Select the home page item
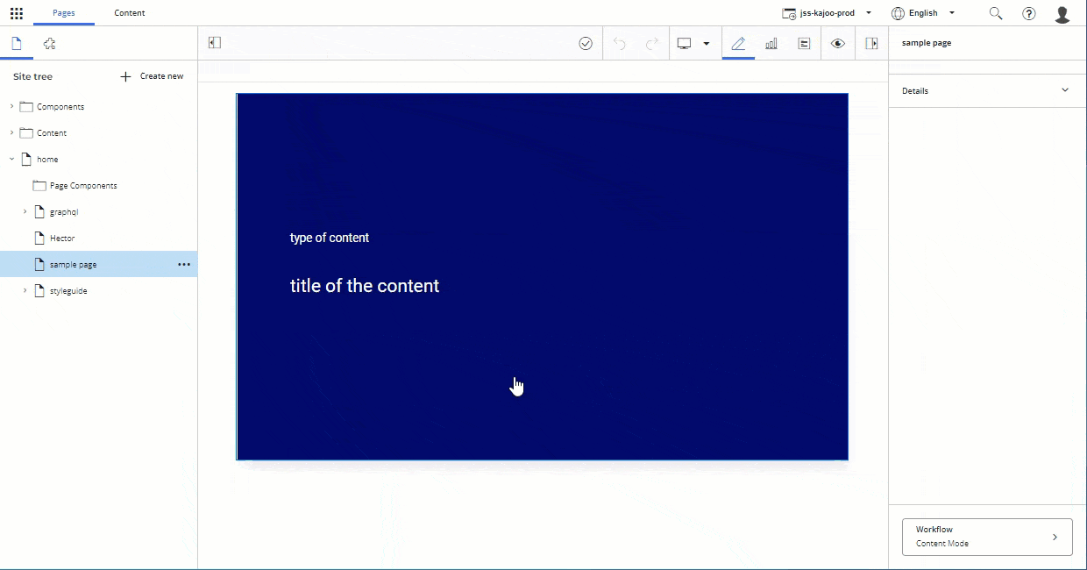Screen dimensions: 1087x570 pos(47,159)
